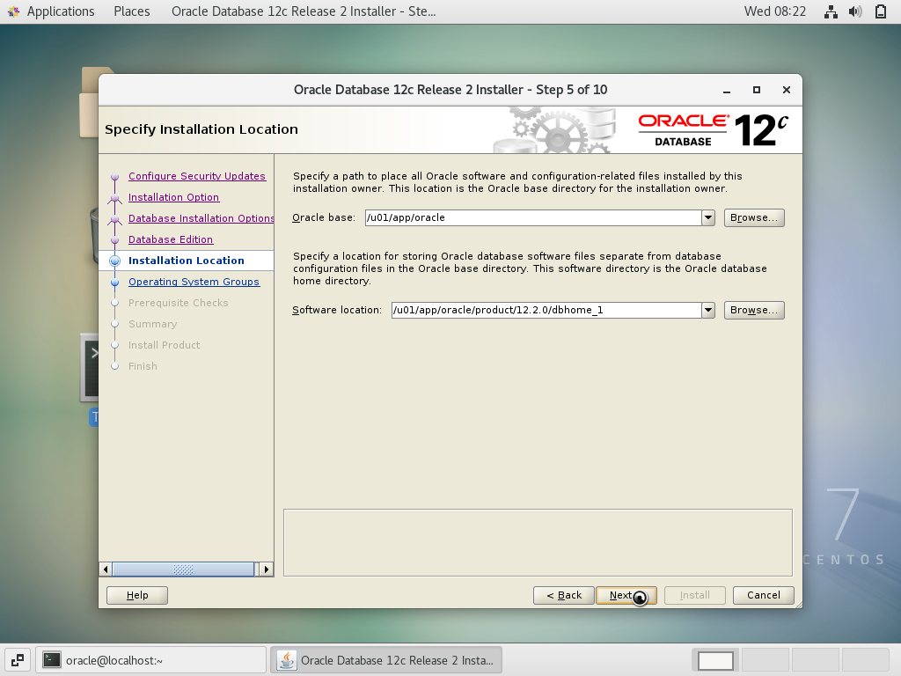Click the network status icon in top bar
901x676 pixels.
[x=831, y=11]
